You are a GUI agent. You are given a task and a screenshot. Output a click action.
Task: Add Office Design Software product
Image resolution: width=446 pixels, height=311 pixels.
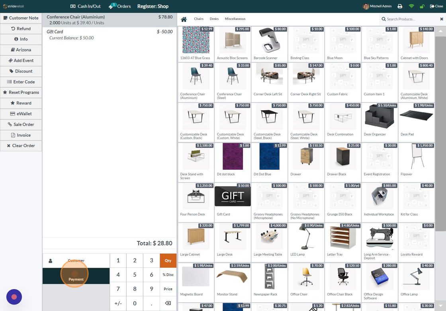(x=380, y=282)
